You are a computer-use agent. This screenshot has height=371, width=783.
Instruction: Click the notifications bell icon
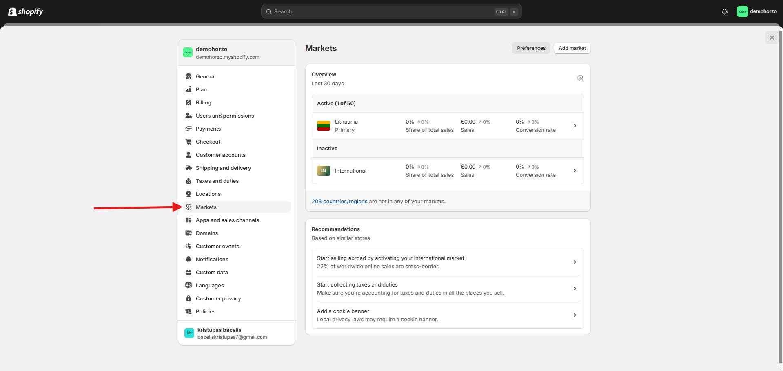tap(724, 11)
